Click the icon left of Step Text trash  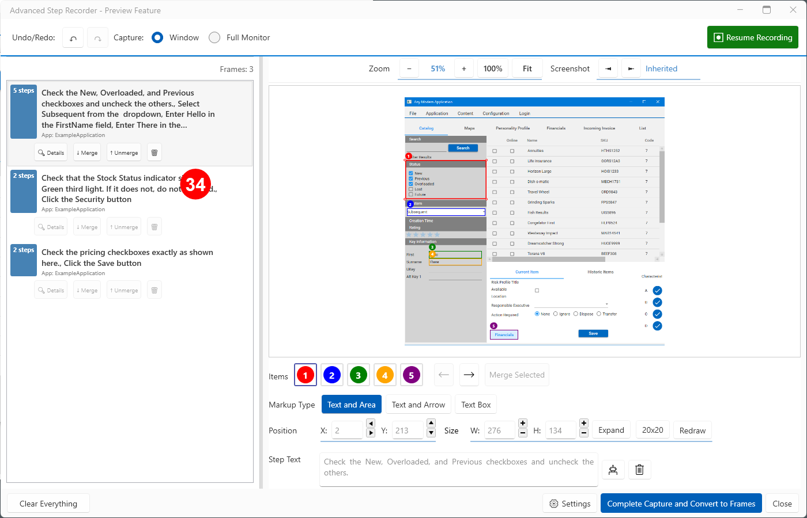pos(613,470)
